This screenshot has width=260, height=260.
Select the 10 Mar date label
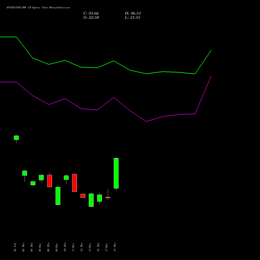pyautogui.click(x=65, y=247)
